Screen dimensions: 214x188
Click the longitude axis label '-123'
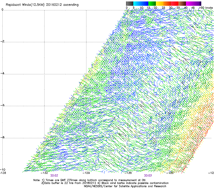[170, 173]
